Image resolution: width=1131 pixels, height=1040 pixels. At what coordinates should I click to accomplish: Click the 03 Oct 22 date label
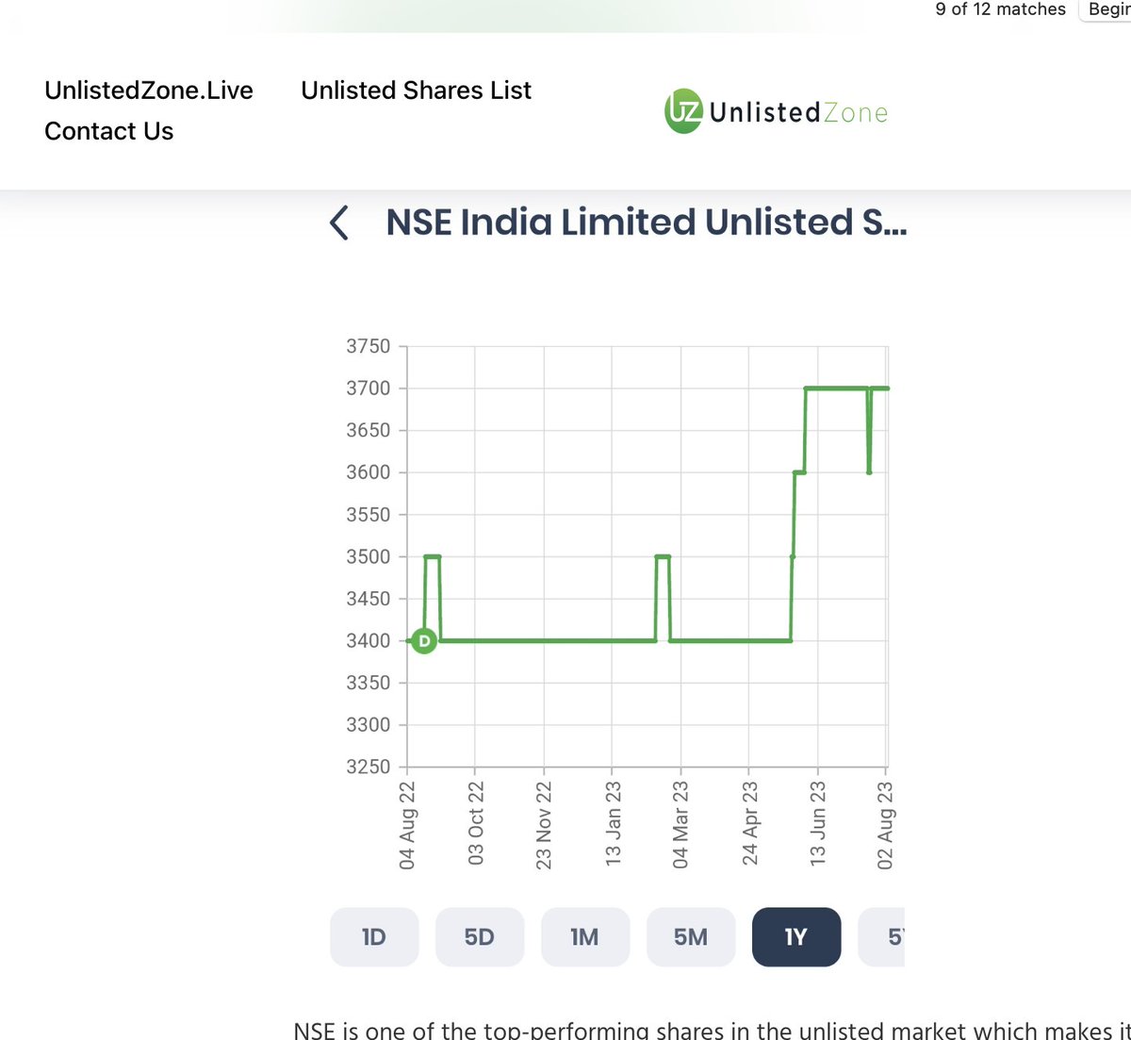click(476, 823)
